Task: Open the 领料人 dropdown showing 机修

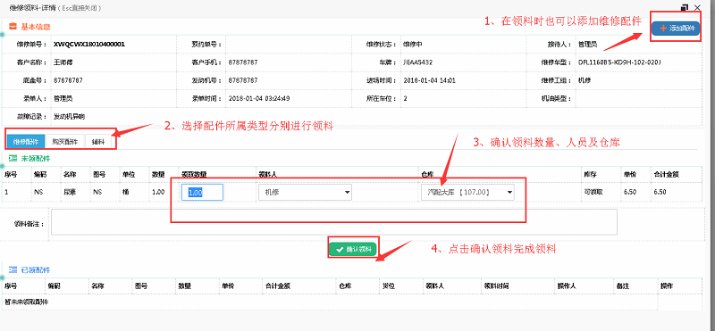Action: tap(305, 192)
